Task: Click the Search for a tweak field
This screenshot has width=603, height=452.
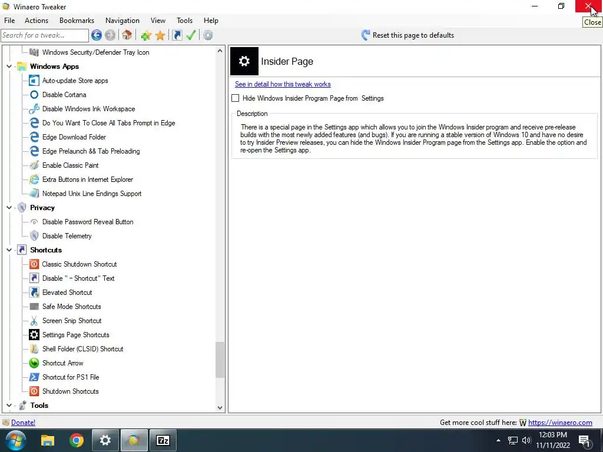Action: (x=45, y=35)
